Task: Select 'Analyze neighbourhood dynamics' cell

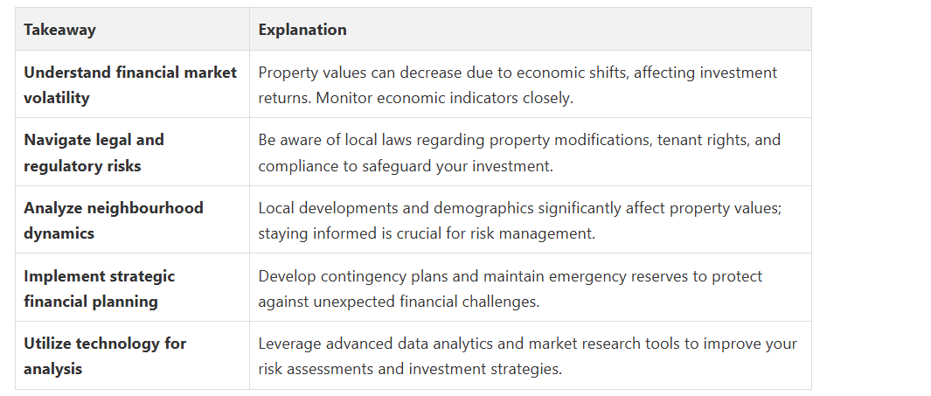Action: point(132,219)
